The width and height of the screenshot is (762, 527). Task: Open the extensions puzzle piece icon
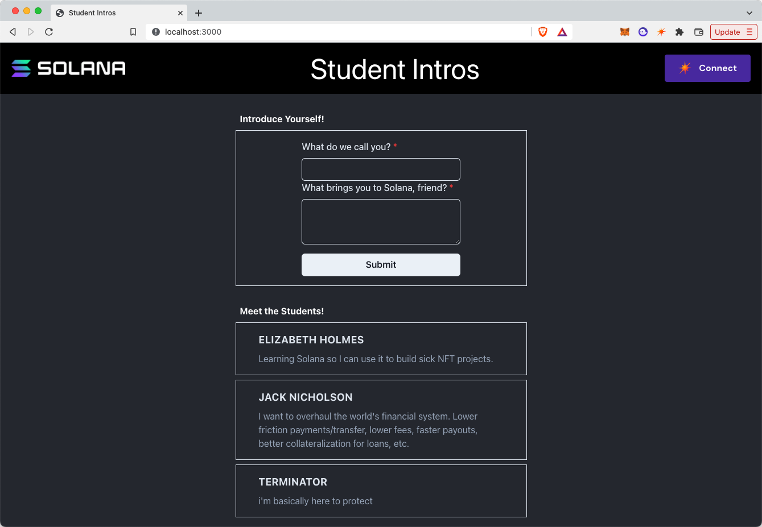pyautogui.click(x=679, y=32)
